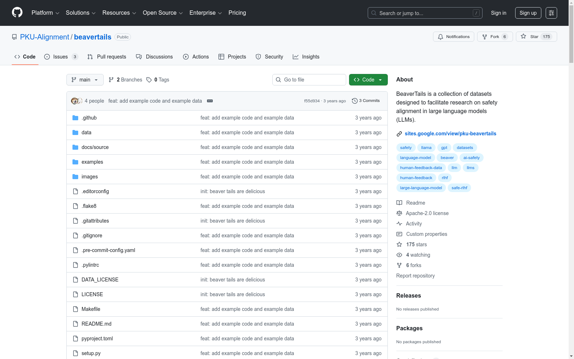
Task: Click the human-feedback-data topic tag
Action: 421,168
